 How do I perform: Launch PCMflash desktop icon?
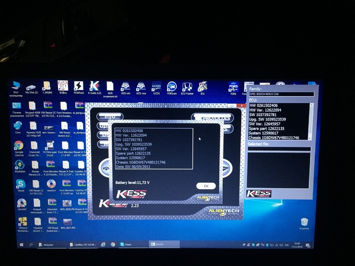tap(79, 87)
